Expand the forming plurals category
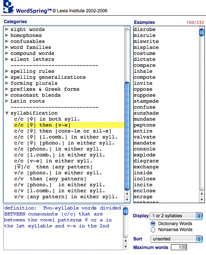The height and width of the screenshot is (255, 206). [7, 83]
